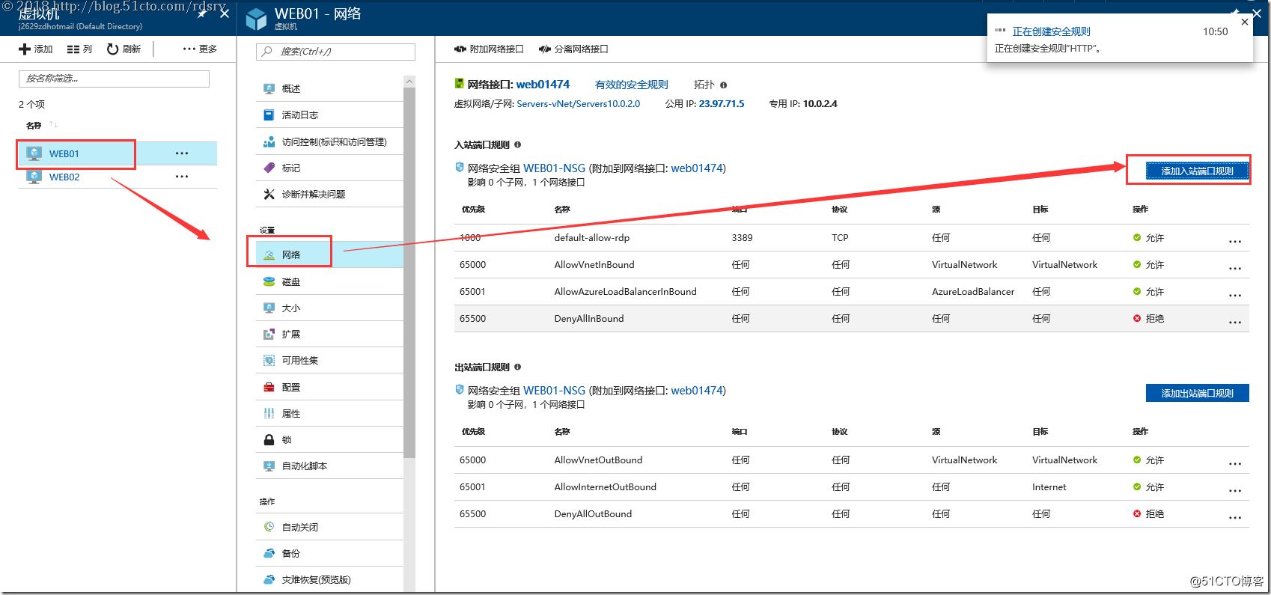Click the Locks (锁) padlock icon

coord(269,439)
